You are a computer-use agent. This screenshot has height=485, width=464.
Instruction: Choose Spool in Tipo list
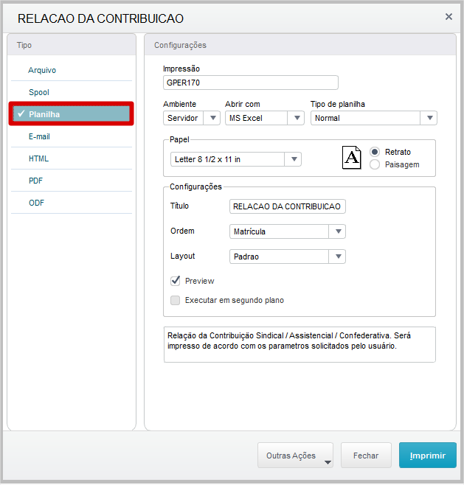[72, 92]
